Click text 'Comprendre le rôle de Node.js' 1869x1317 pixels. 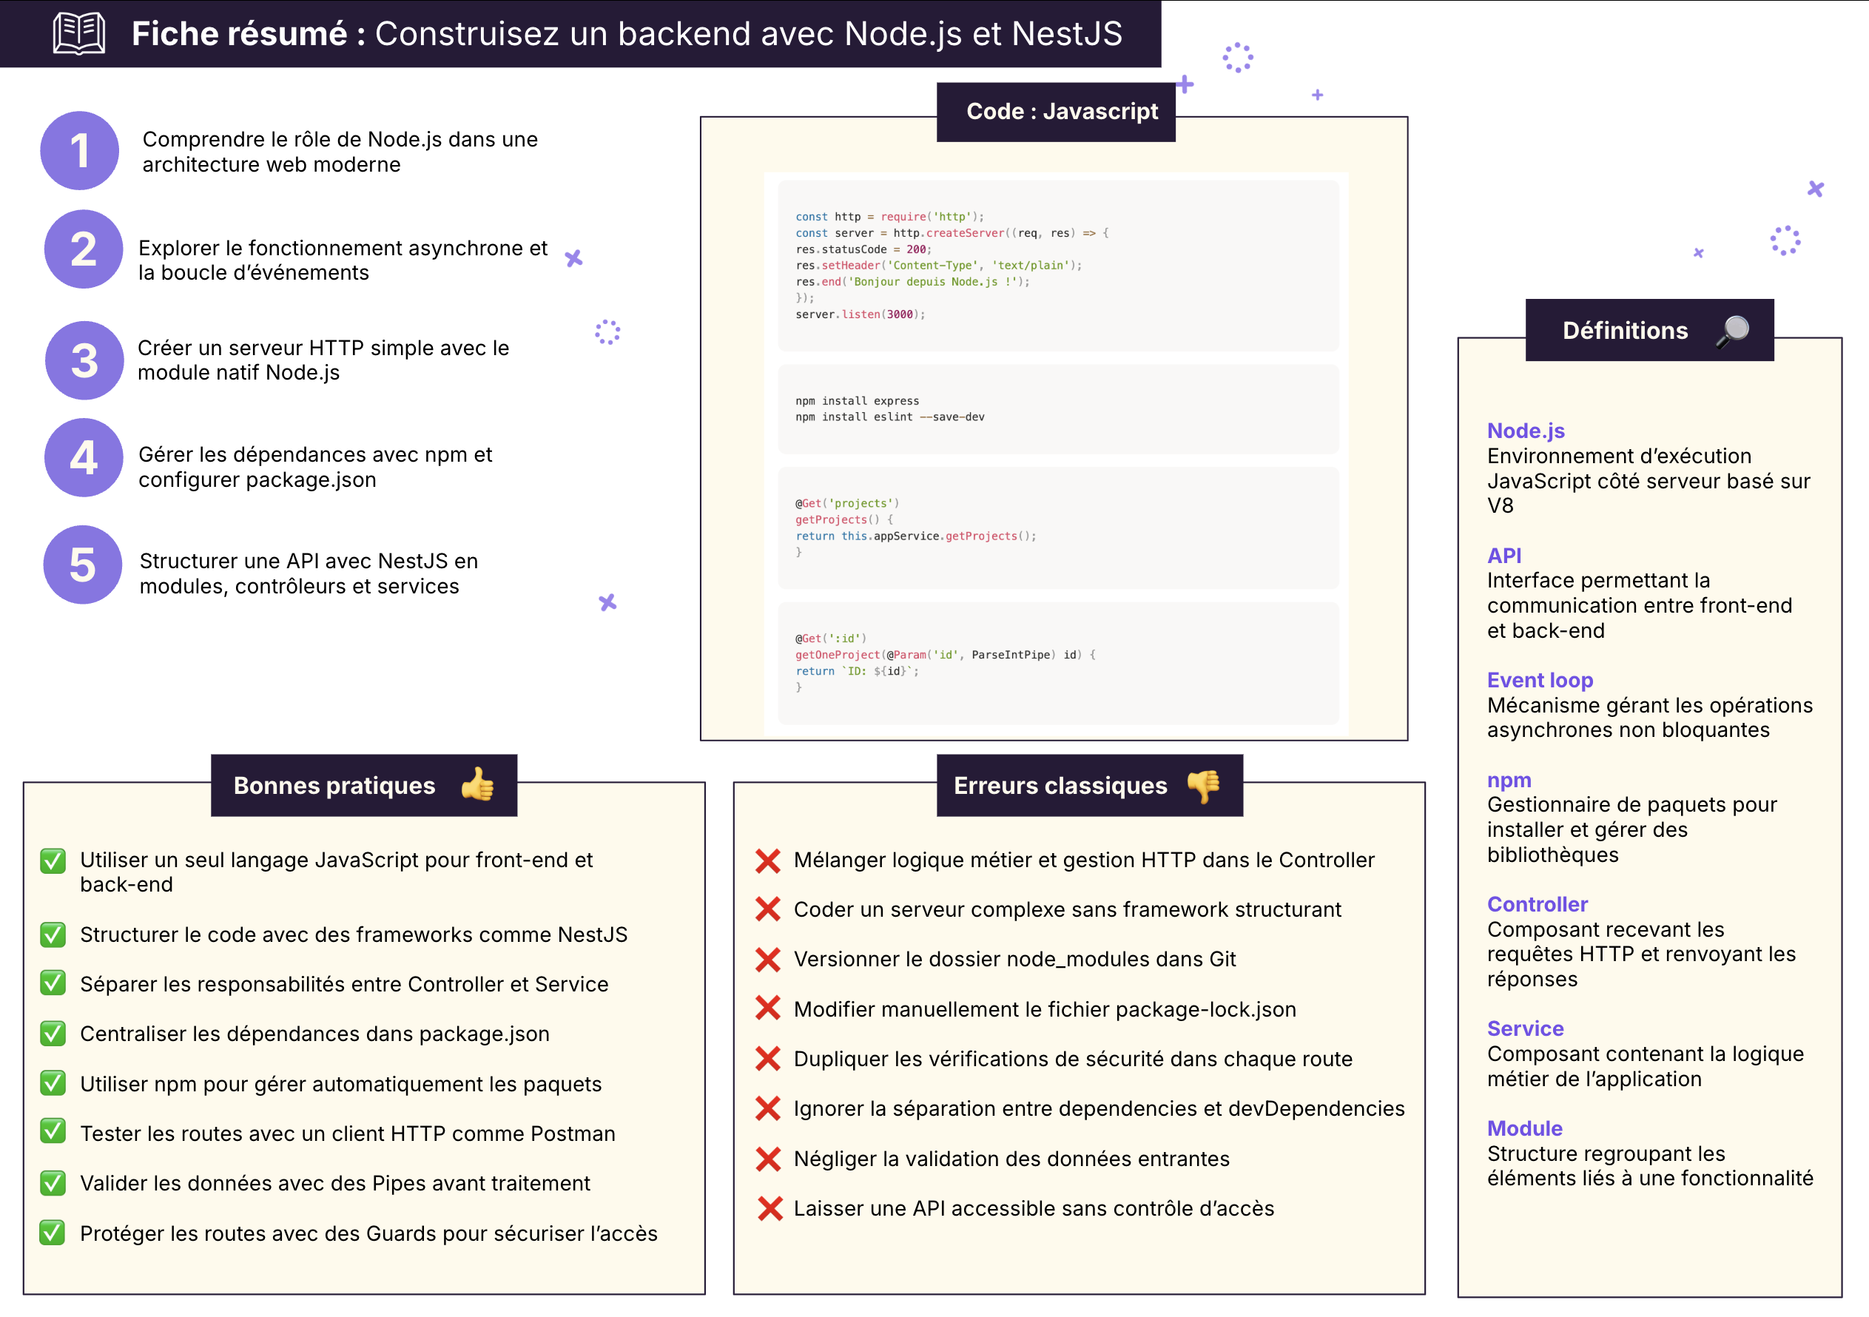(340, 152)
